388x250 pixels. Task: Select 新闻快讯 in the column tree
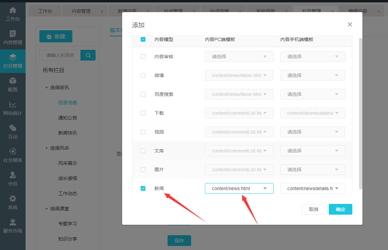[68, 133]
